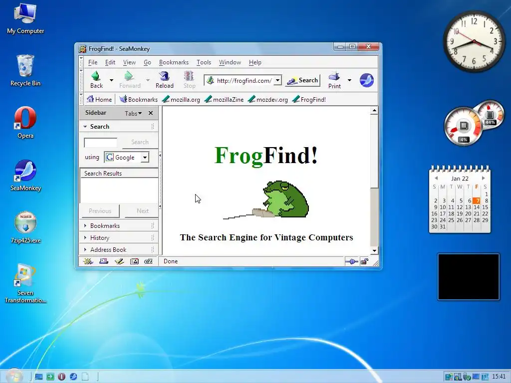Open Mail & Newsgroups from status bar
The width and height of the screenshot is (511, 383).
coord(104,261)
